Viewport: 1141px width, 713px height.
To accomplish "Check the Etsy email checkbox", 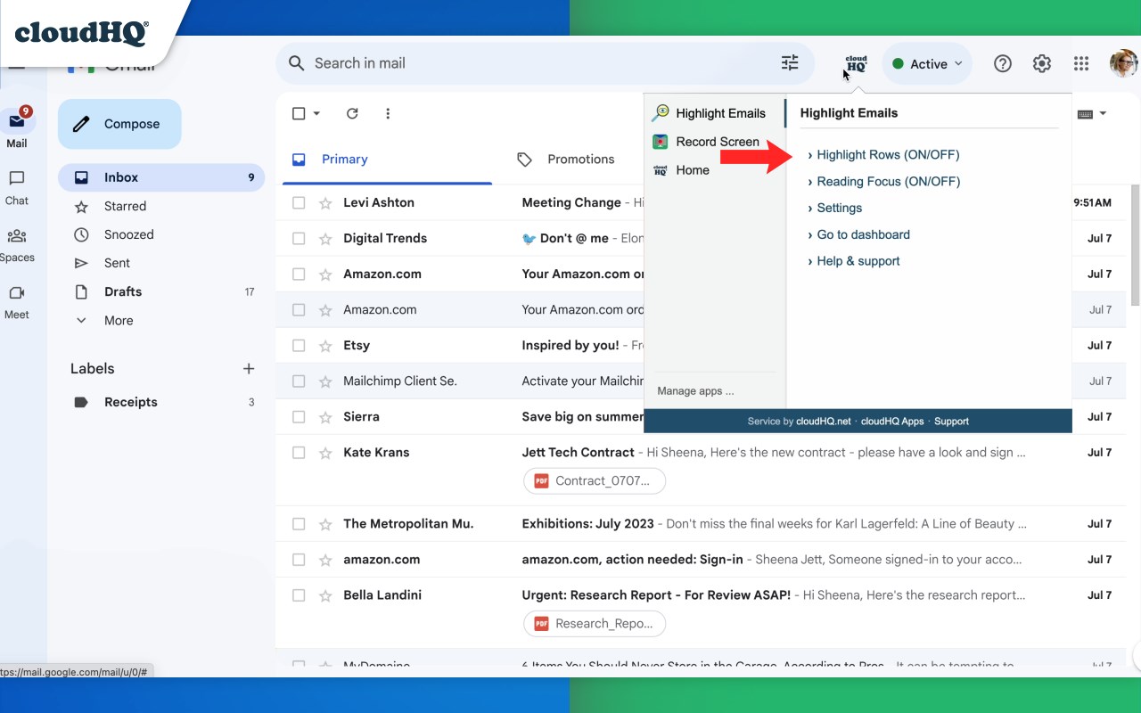I will 299,345.
